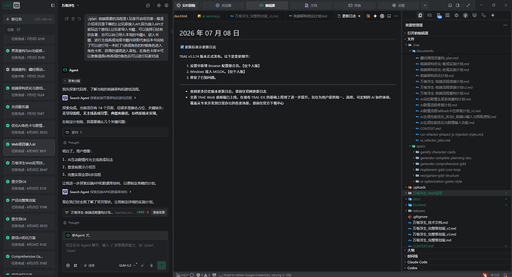This screenshot has height=277, width=512.
Task: Click the microphone voice input icon
Action: pos(151,266)
